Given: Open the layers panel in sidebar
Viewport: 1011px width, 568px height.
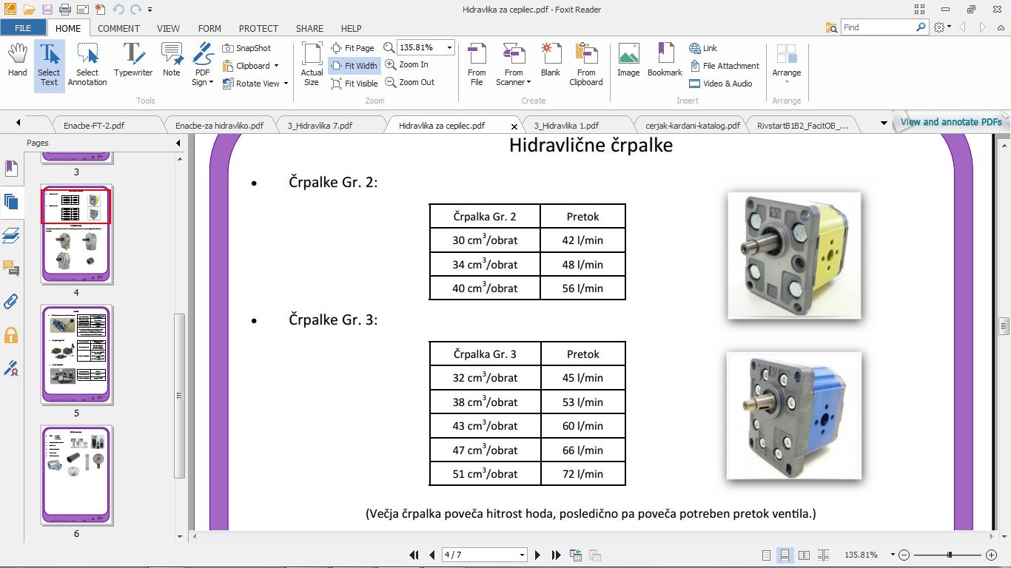Looking at the screenshot, I should tap(11, 235).
